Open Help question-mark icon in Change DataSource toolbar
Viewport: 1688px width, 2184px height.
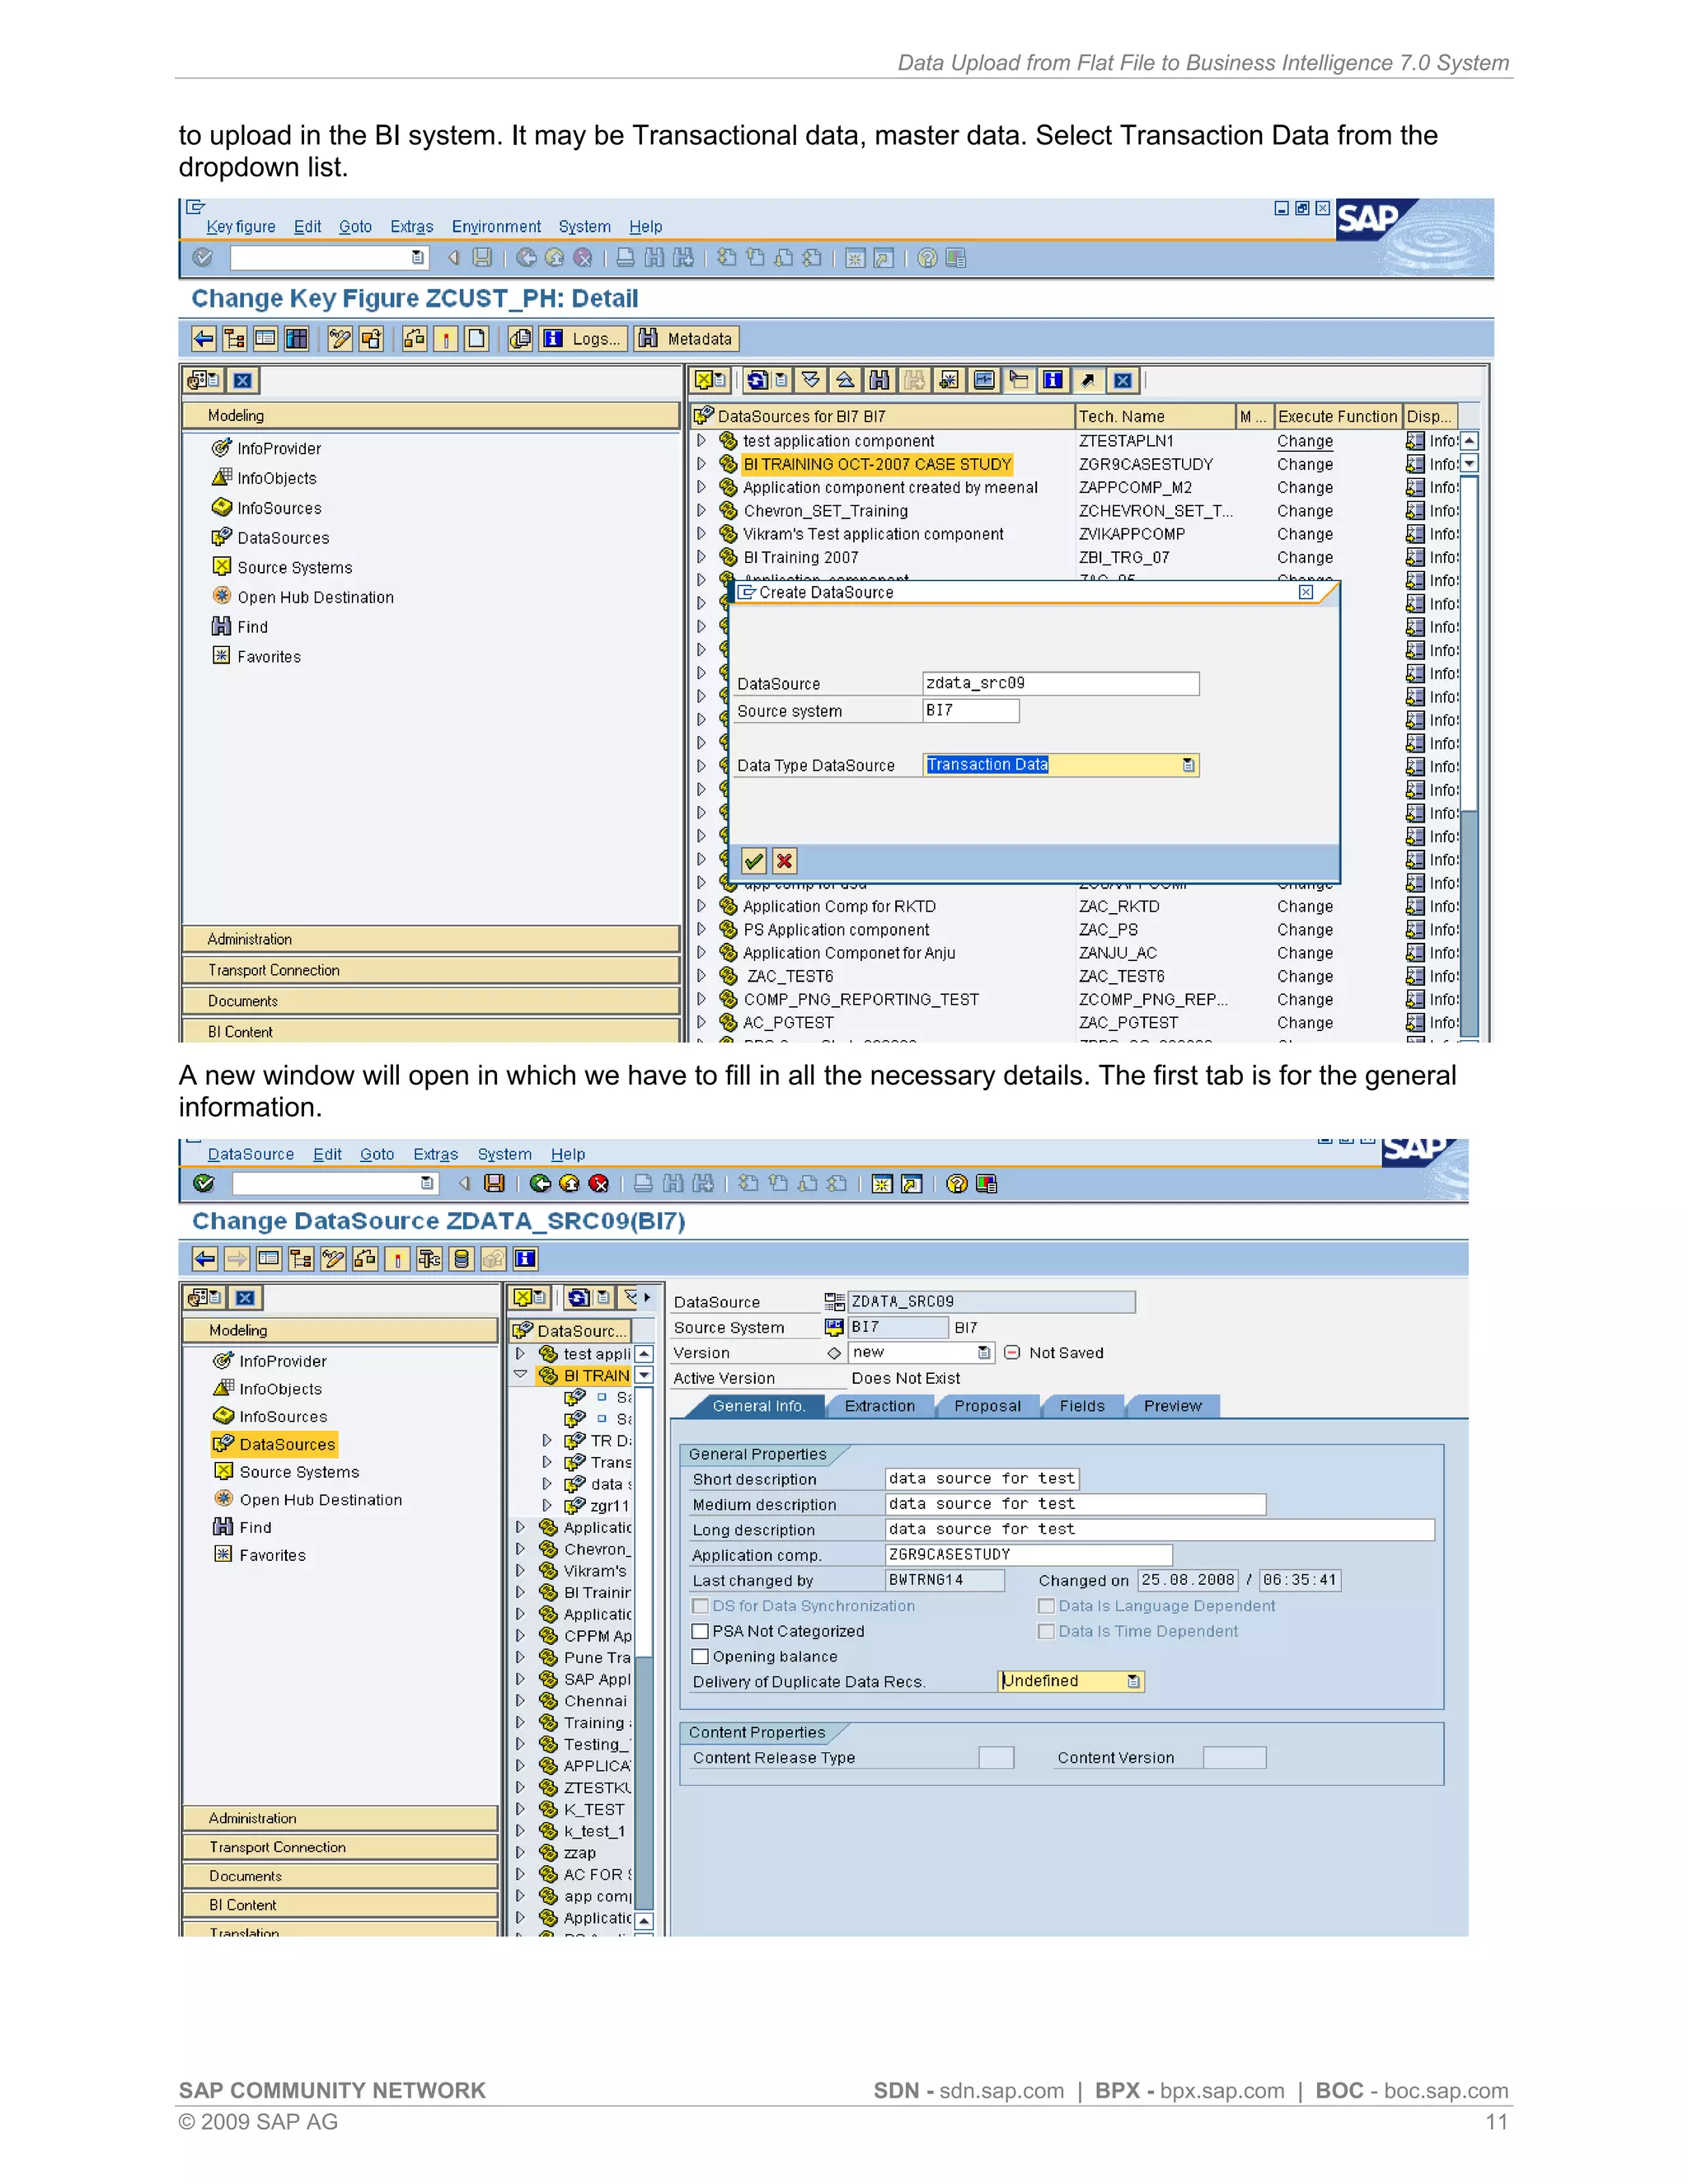pos(957,1183)
